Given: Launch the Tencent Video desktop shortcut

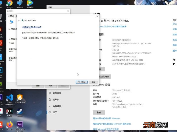Looking at the screenshot, I should pyautogui.click(x=30, y=4).
